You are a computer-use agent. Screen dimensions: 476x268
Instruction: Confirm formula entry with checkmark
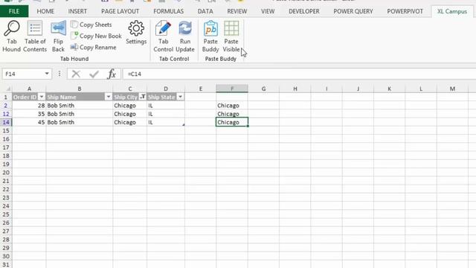pos(94,74)
